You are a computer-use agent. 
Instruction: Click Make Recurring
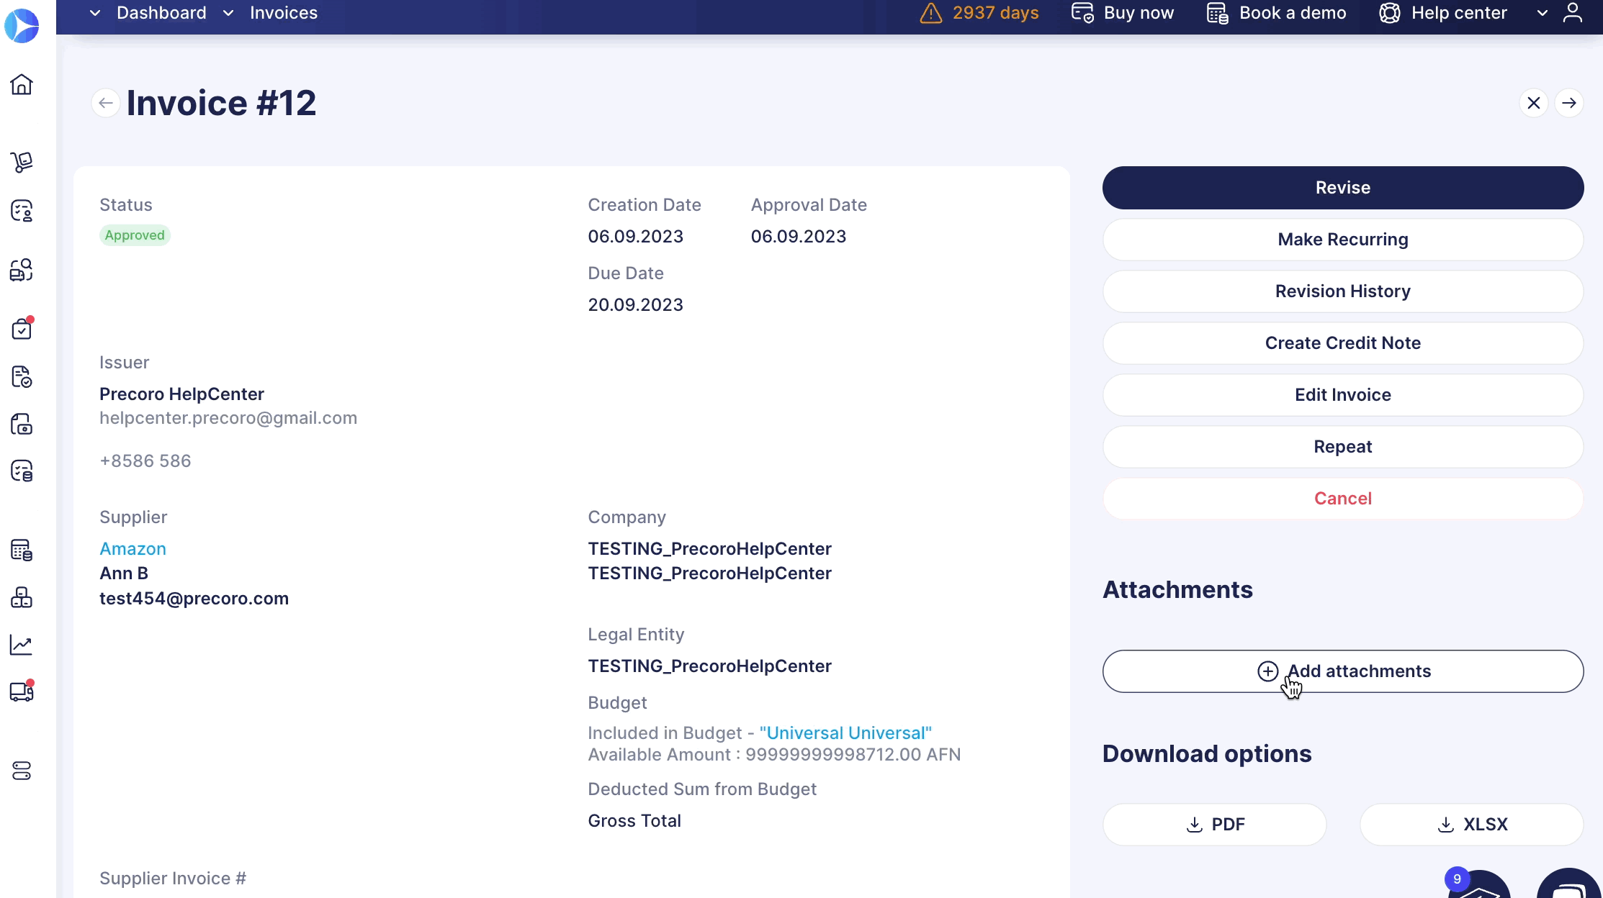(x=1343, y=240)
